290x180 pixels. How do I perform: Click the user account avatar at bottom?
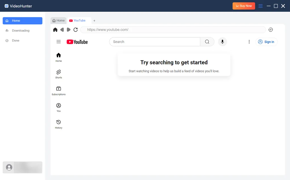[9, 167]
